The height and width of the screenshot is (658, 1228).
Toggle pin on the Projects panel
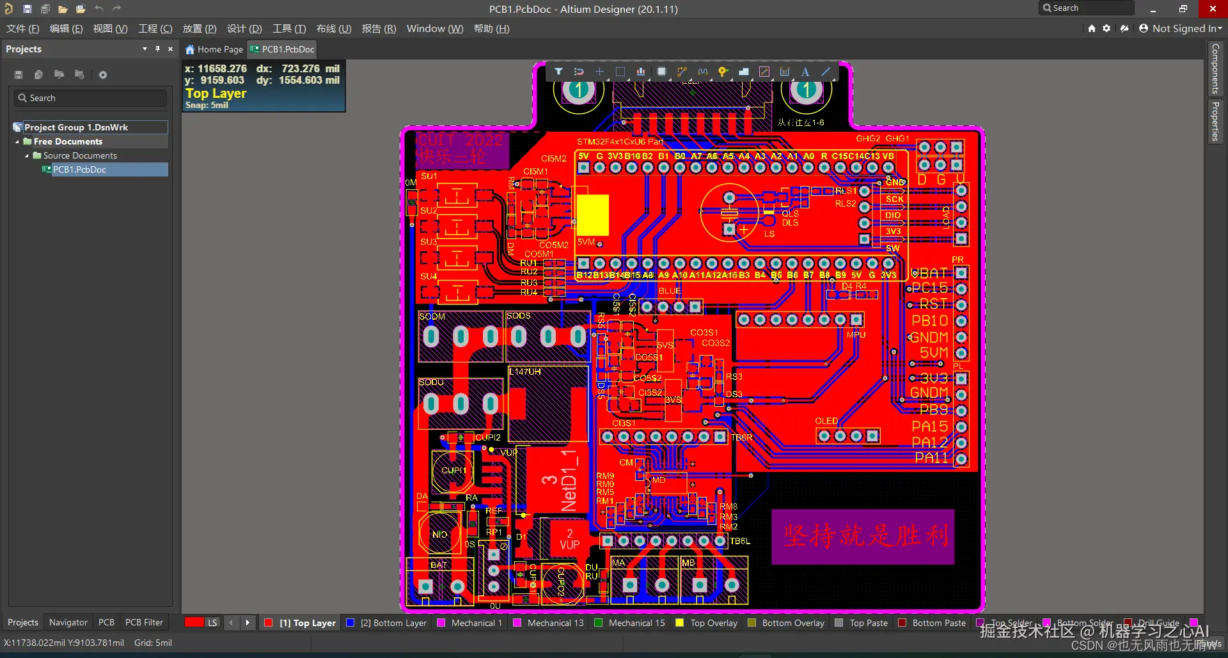pos(157,49)
